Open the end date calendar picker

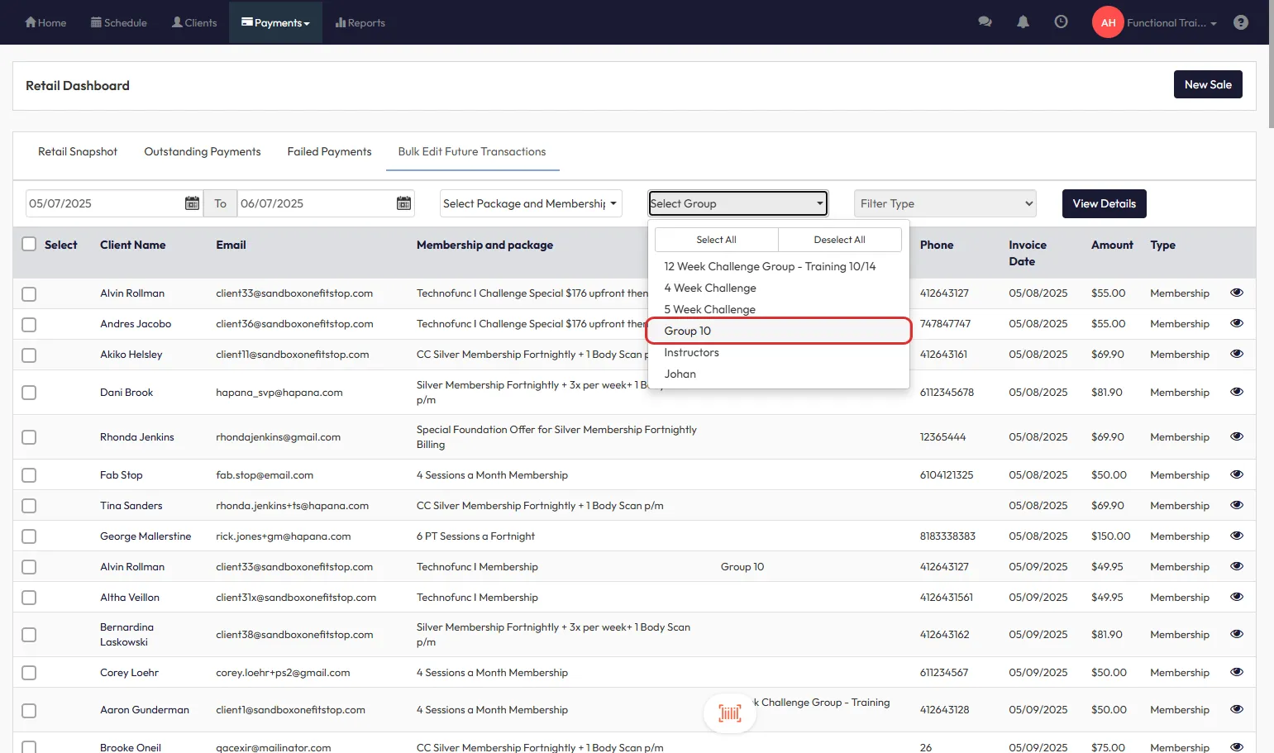tap(403, 203)
